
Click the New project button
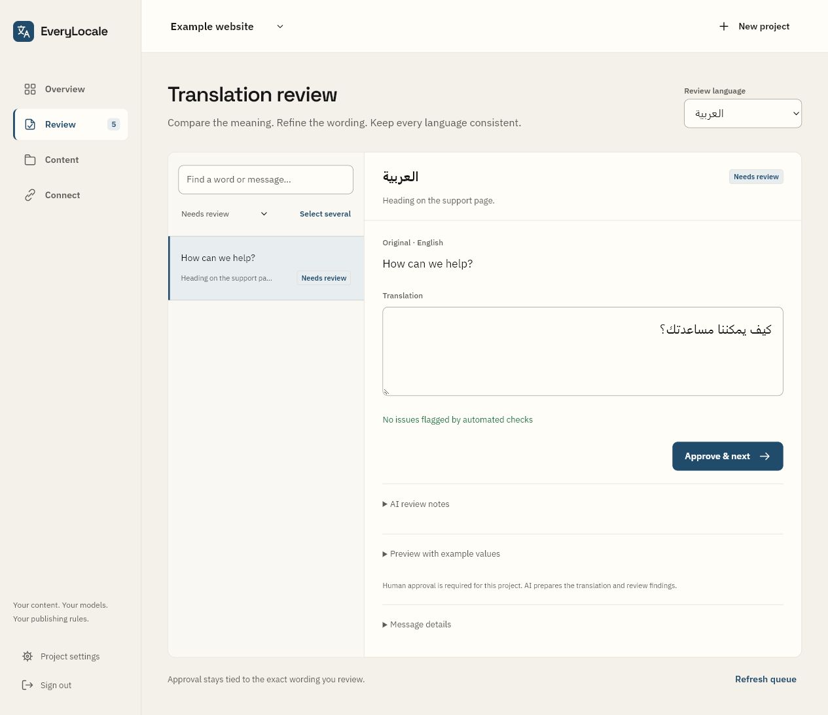click(x=754, y=26)
